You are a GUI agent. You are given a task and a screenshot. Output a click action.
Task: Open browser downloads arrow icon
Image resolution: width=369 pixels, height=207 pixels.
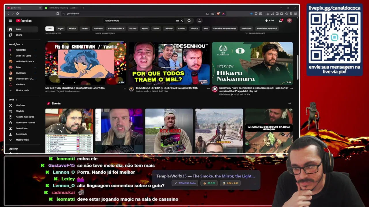[268, 14]
